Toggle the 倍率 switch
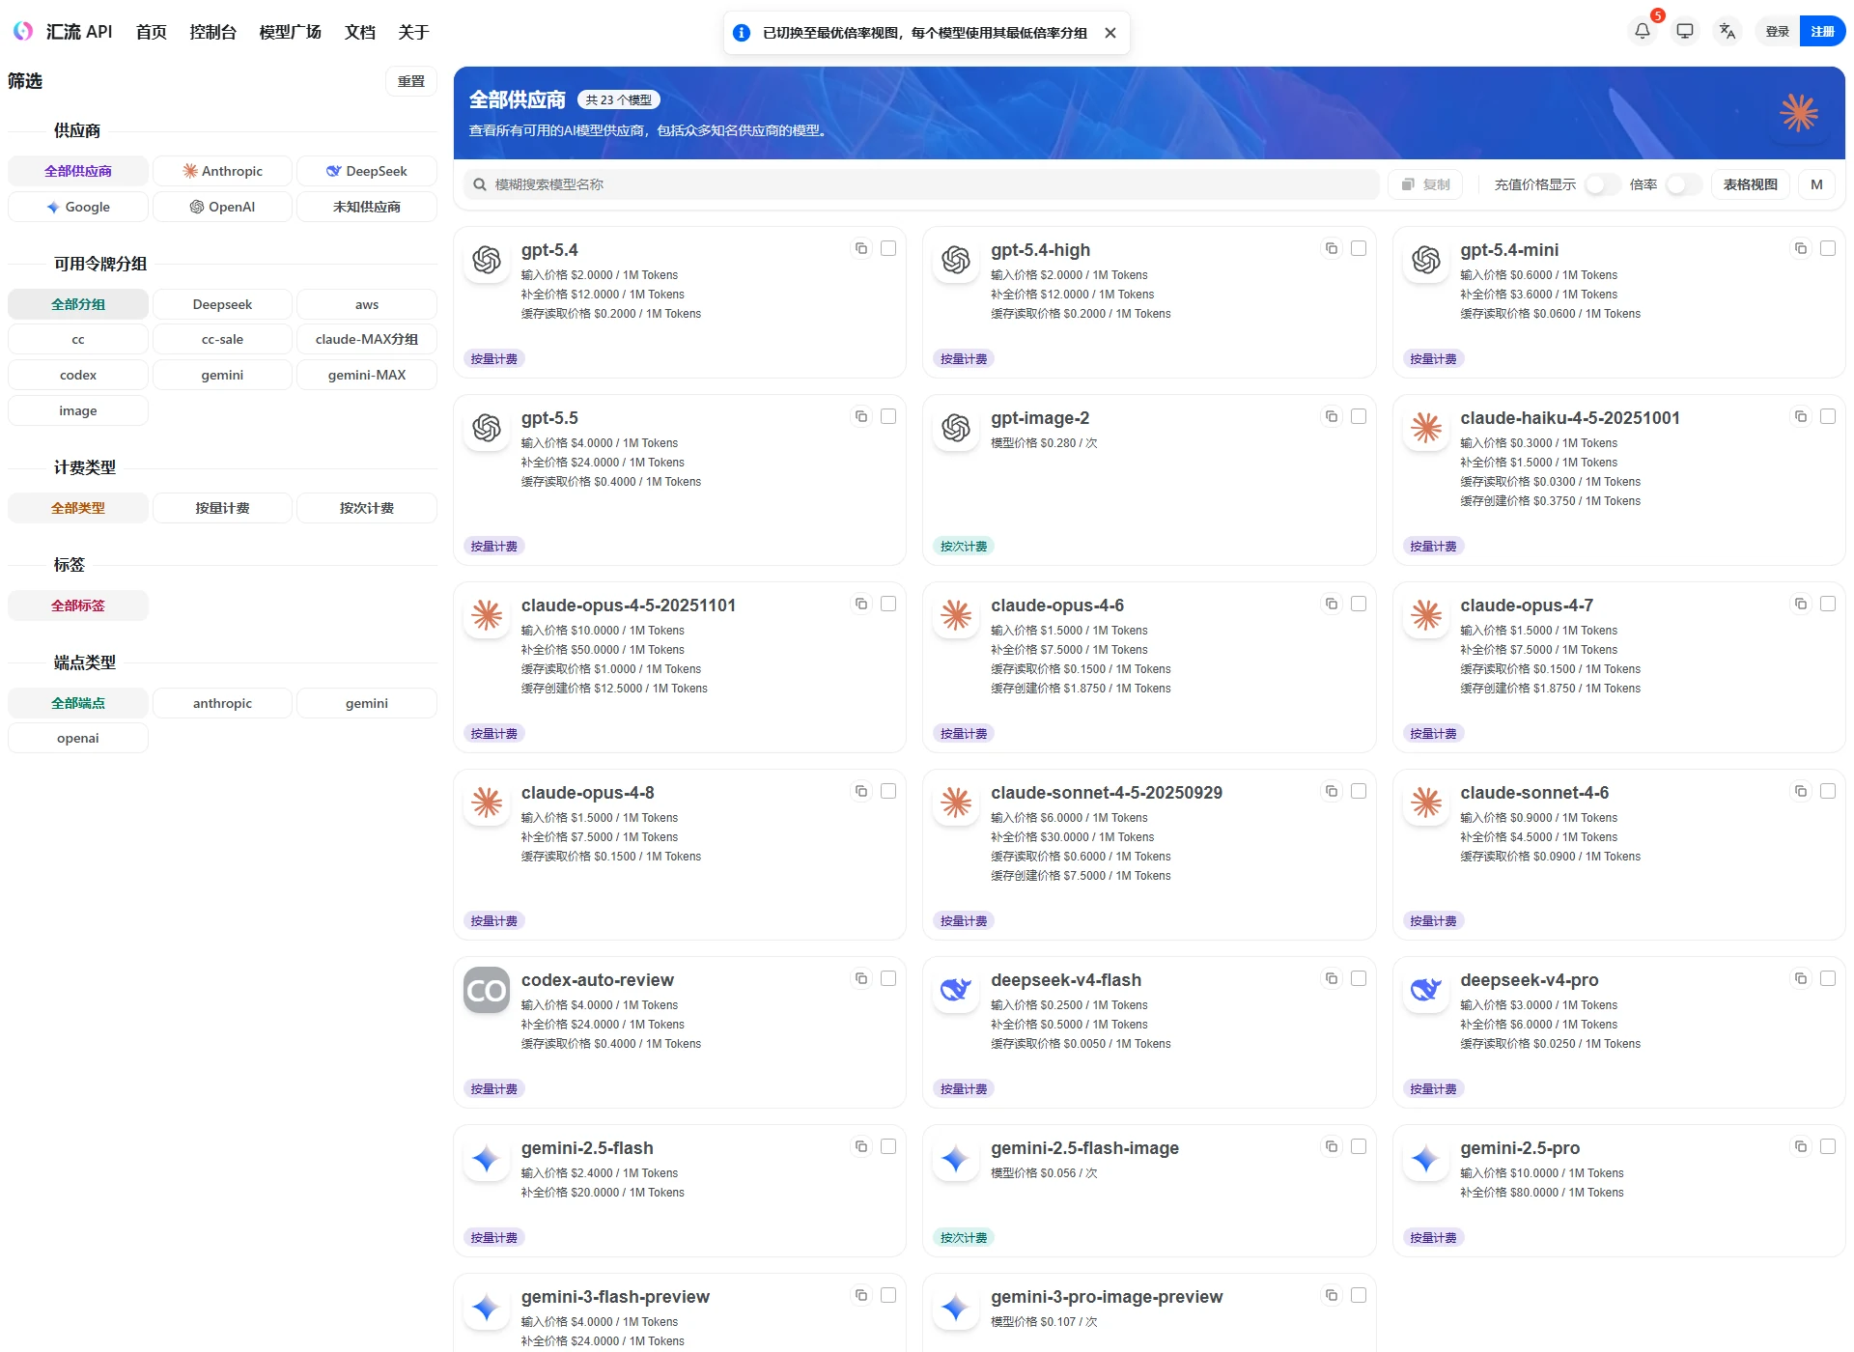 pyautogui.click(x=1684, y=184)
